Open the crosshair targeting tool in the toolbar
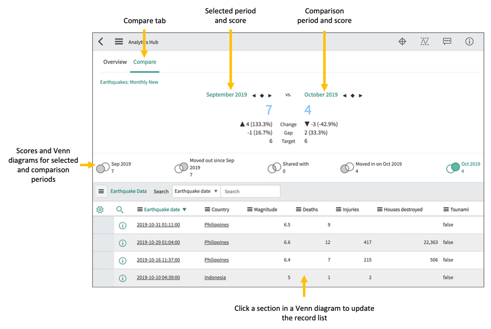Screen dimensions: 491x329 [x=402, y=42]
